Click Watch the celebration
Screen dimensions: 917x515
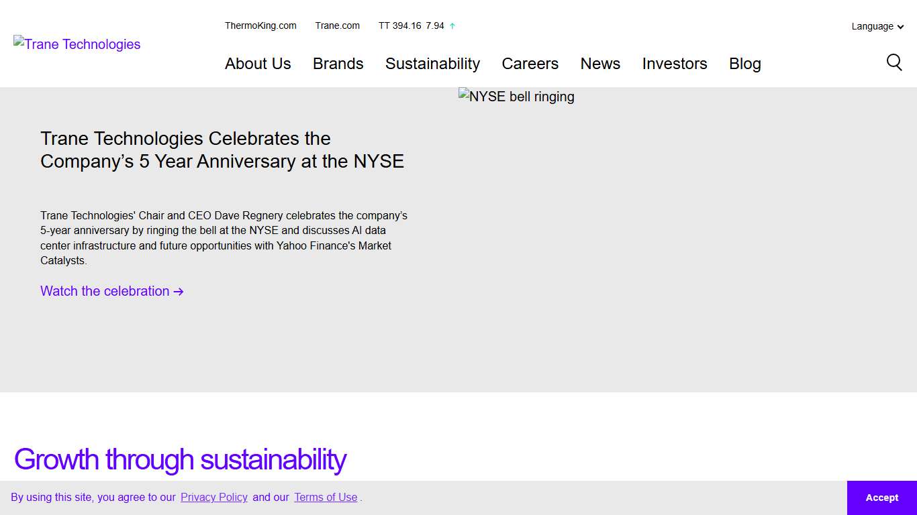pos(104,291)
